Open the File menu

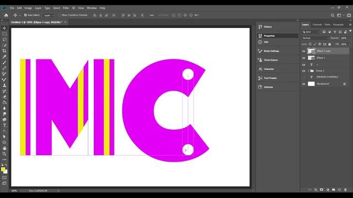pos(12,8)
